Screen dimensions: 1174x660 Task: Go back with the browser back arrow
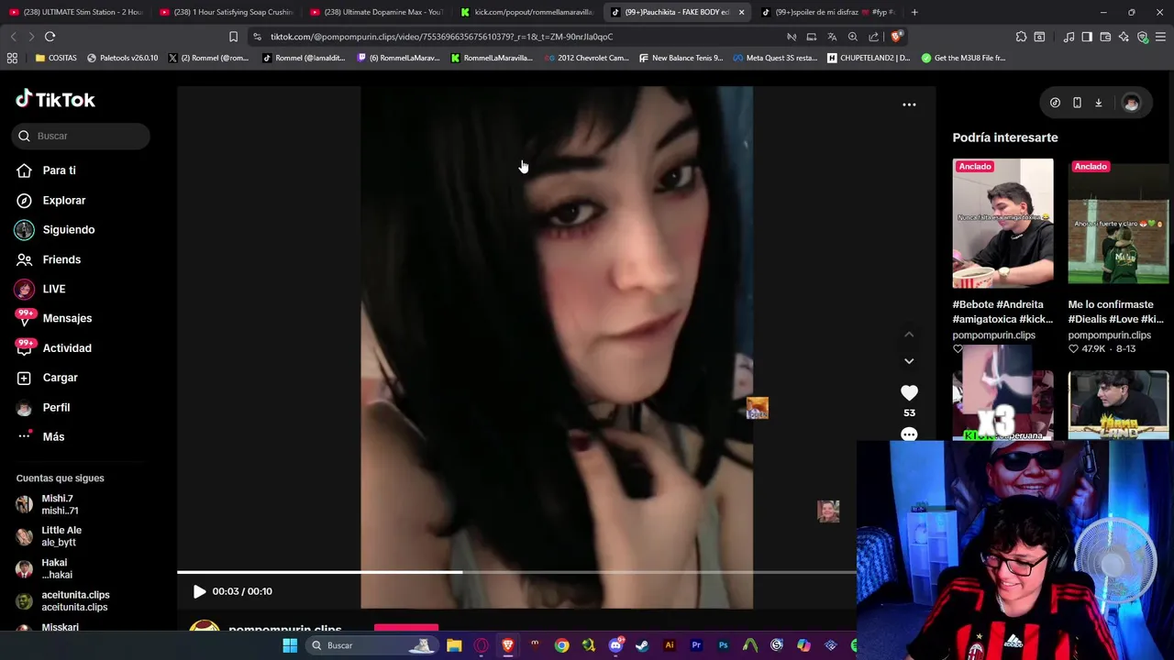[13, 37]
